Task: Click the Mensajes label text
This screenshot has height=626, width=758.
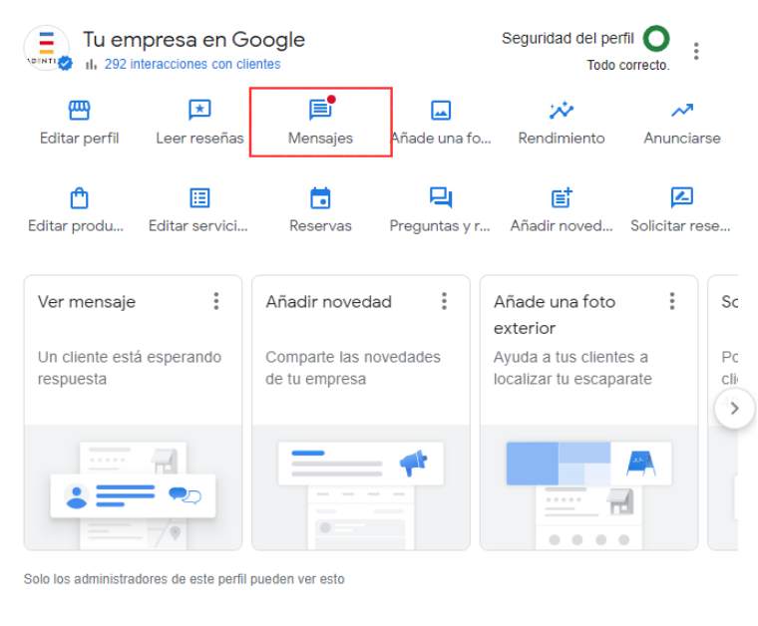Action: click(320, 139)
